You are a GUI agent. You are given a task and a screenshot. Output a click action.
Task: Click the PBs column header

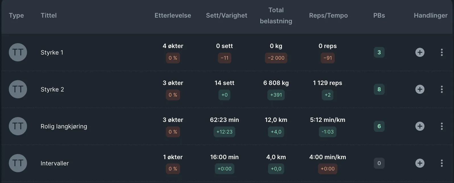coord(379,15)
